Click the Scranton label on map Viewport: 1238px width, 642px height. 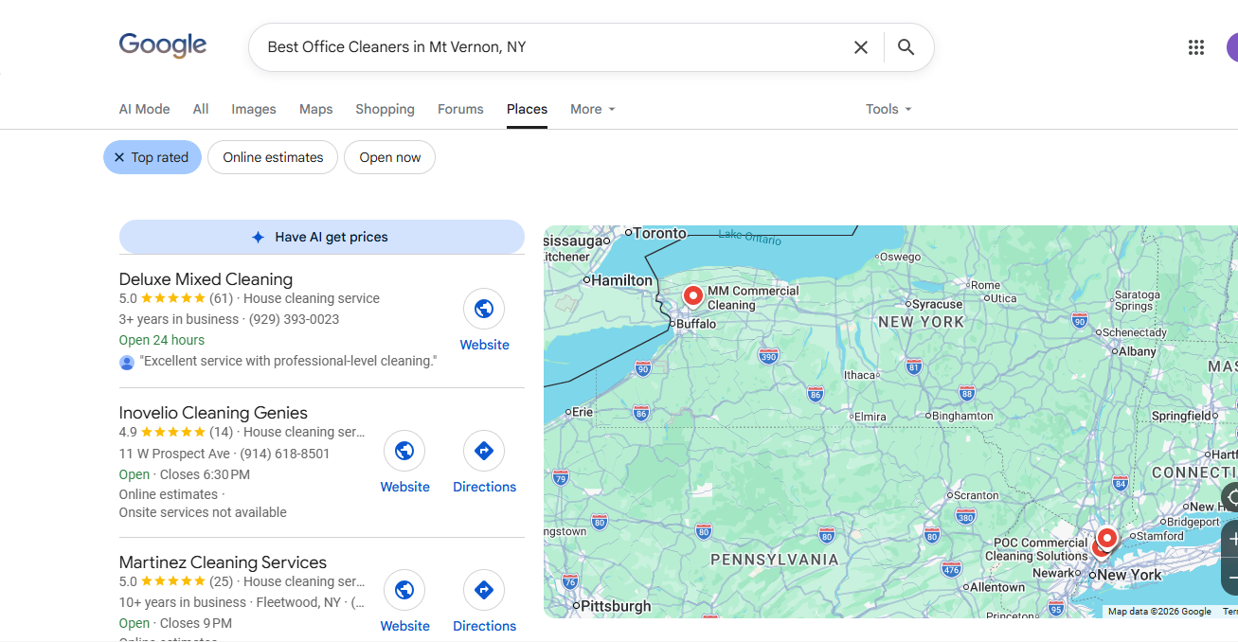977,495
